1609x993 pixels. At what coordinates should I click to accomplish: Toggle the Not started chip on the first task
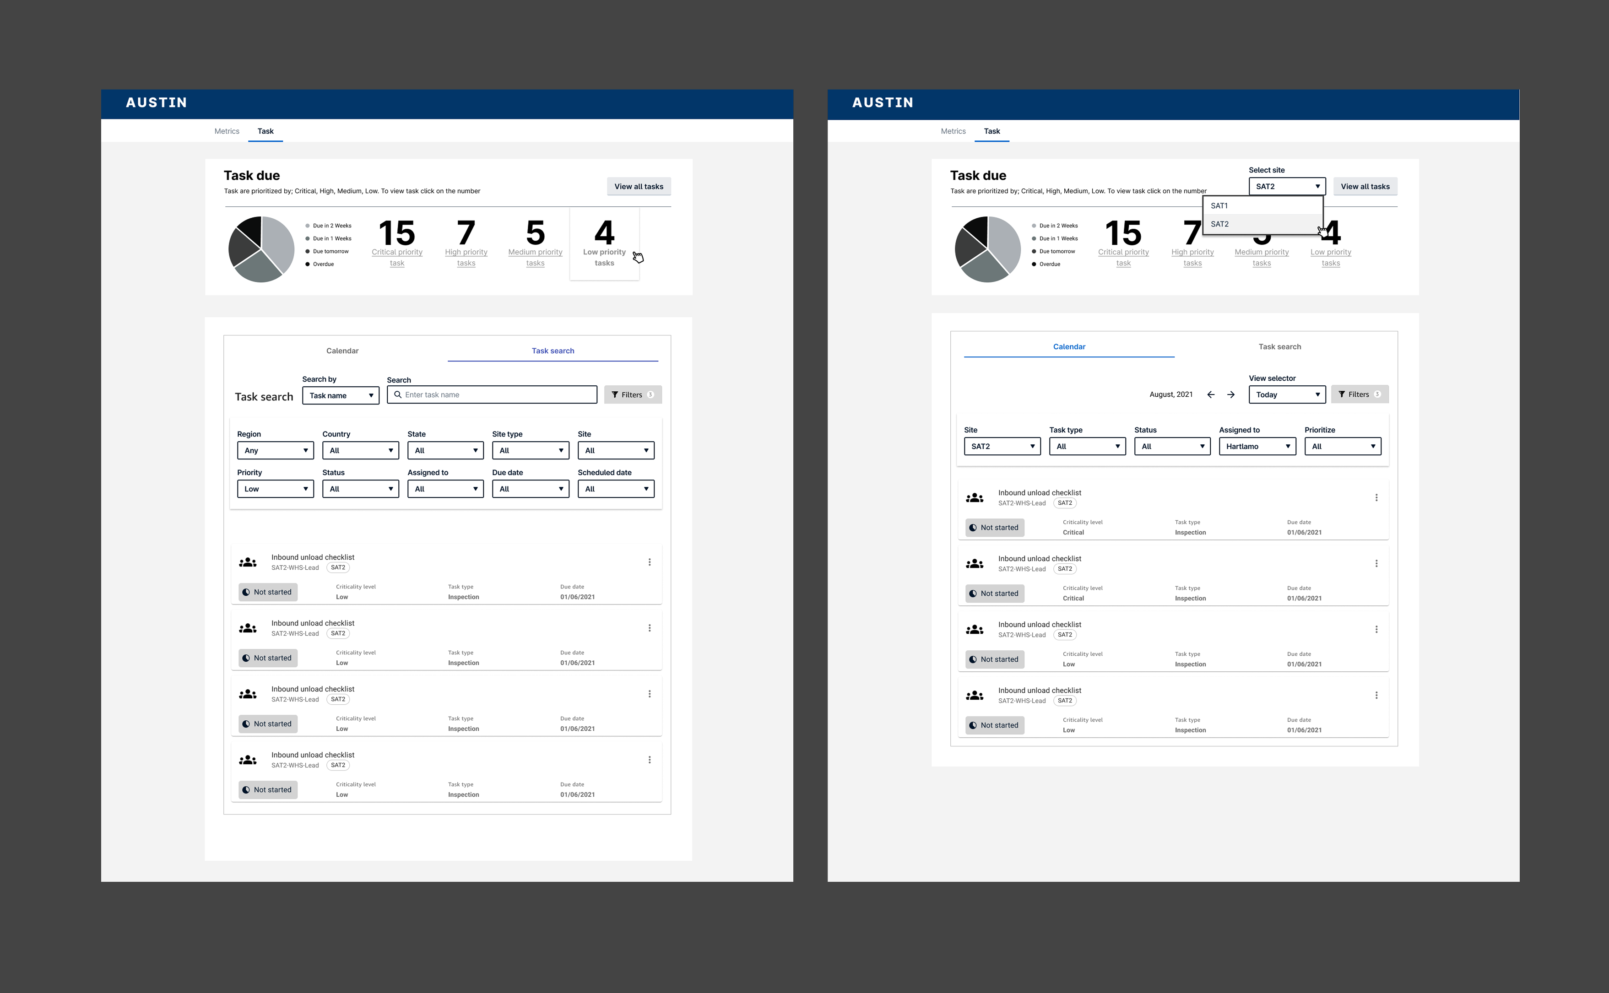(x=267, y=592)
